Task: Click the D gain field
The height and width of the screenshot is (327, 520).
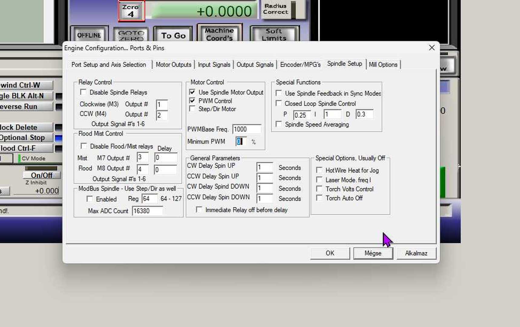Action: 364,114
